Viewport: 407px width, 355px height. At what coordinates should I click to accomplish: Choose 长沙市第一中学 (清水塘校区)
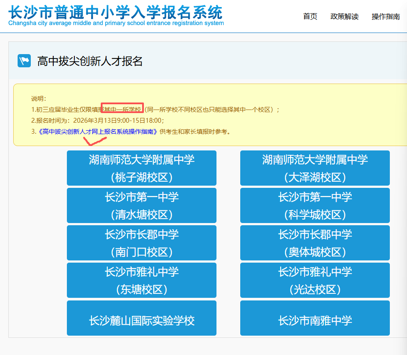tap(141, 205)
